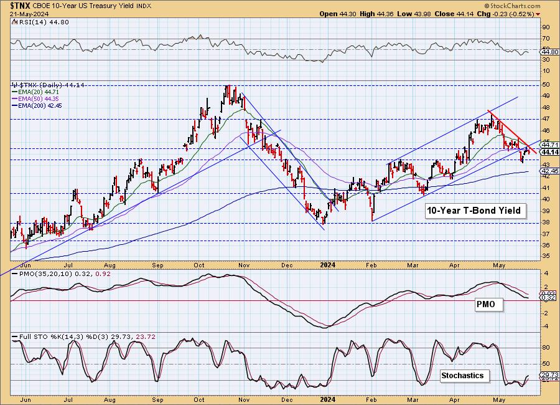Image resolution: width=560 pixels, height=405 pixels.
Task: Click the 44.80 RSI value tag on right axis
Action: coord(549,52)
